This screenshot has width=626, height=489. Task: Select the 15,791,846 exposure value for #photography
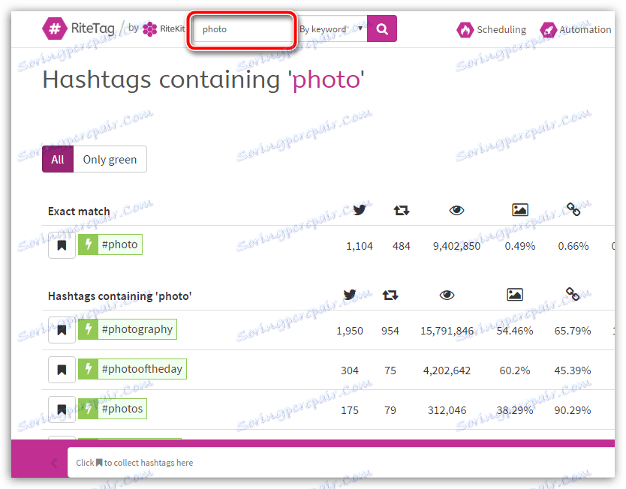click(447, 331)
